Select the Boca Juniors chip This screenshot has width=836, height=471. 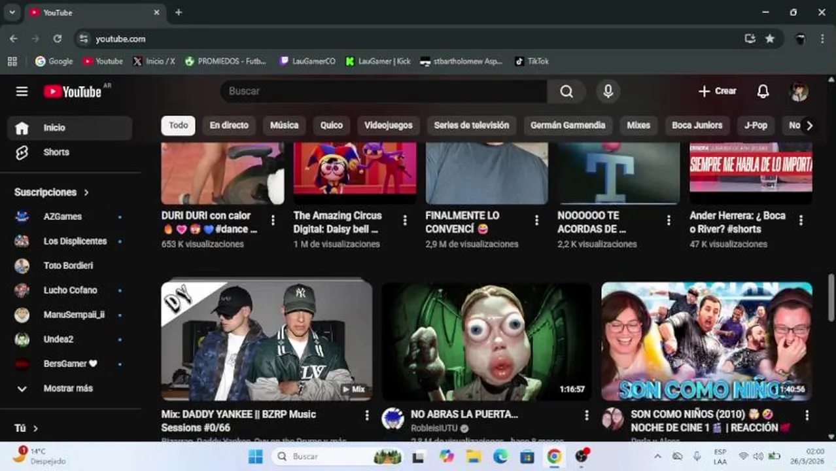697,126
